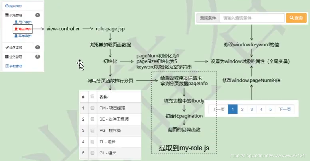Viewport: 310px width, 161px height.
Task: Click the 修改window.keyword的值 text
Action: click(251, 45)
